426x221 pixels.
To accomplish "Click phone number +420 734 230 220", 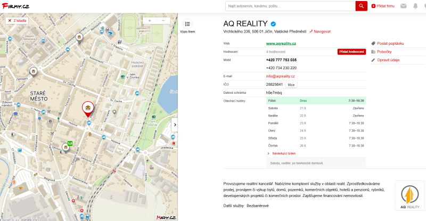I will pos(281,68).
